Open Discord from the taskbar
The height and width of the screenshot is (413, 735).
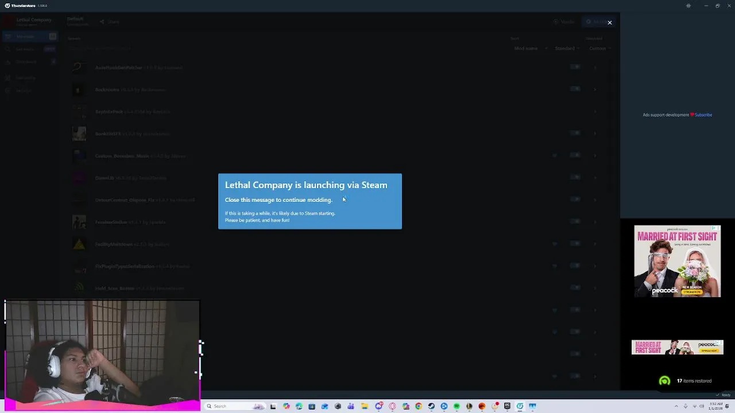pos(380,406)
